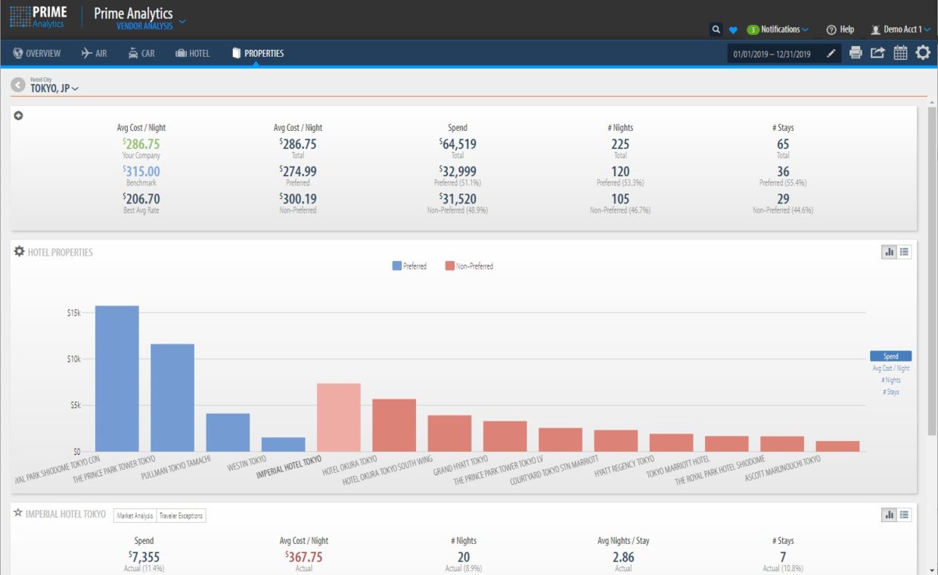Select Avg Cost / Night chart metric
The width and height of the screenshot is (938, 575).
tap(891, 368)
